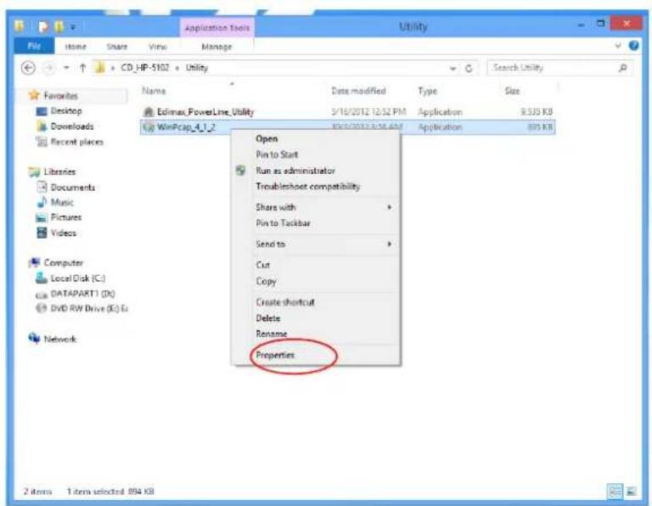Open Downloads in the navigation pane

(x=71, y=127)
